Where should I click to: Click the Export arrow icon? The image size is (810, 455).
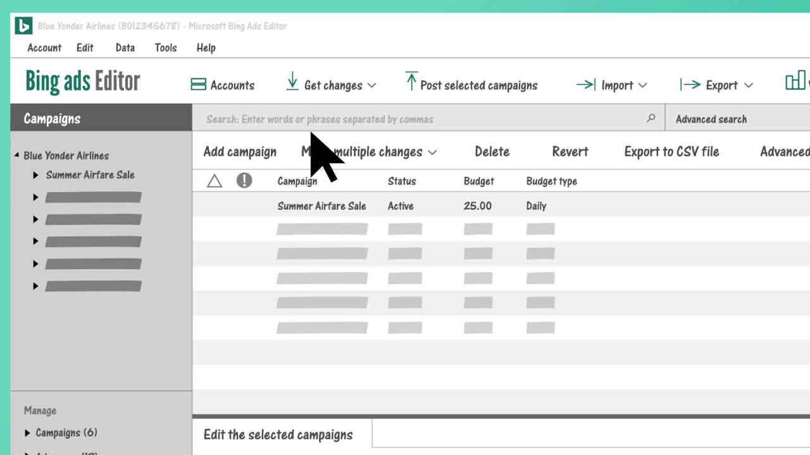click(x=690, y=85)
